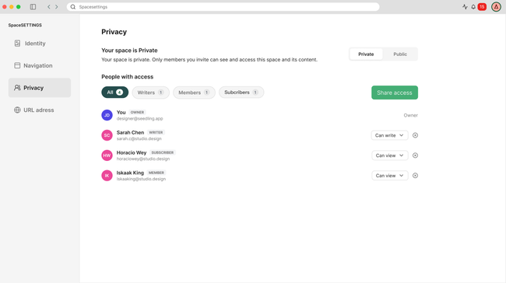
Task: Click horaciowey@studio.design email
Action: tap(143, 159)
